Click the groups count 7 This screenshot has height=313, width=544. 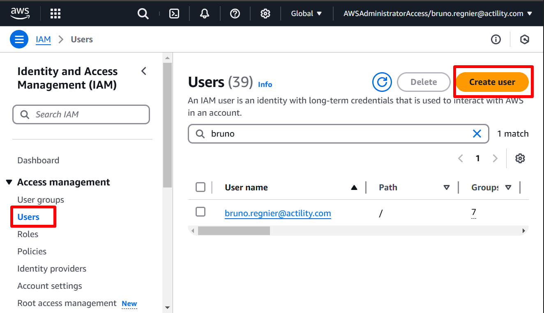point(474,212)
